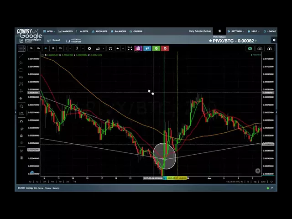
Task: Toggle magnet mode for drawings
Action: click(21, 122)
